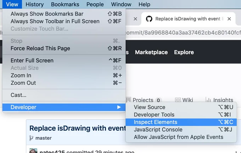Click the address bar URL
The height and width of the screenshot is (153, 241).
click(x=183, y=33)
